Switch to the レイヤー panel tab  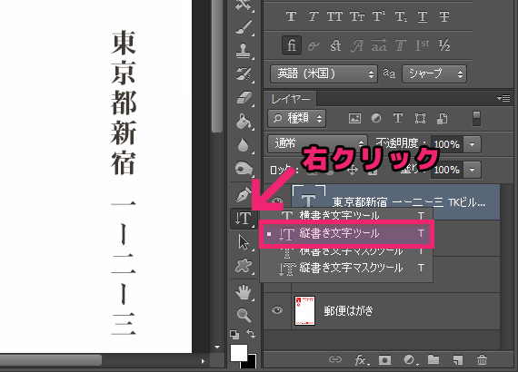pyautogui.click(x=291, y=99)
